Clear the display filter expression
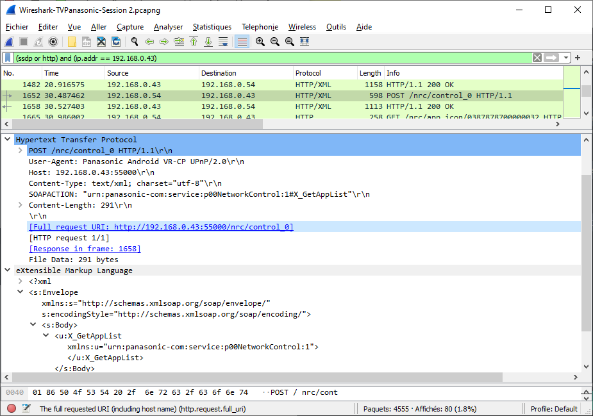The image size is (593, 416). (537, 58)
